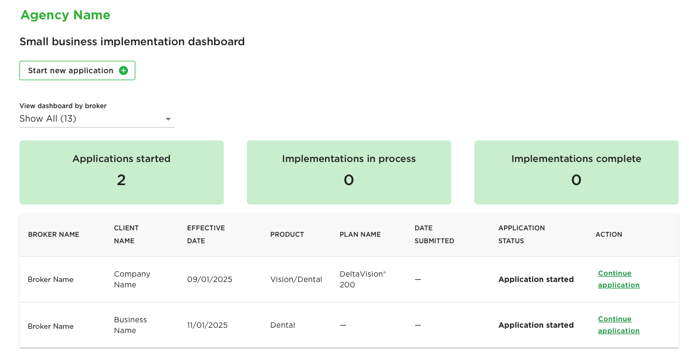Click the Small business implementation dashboard title
Image resolution: width=689 pixels, height=353 pixels.
click(x=132, y=41)
